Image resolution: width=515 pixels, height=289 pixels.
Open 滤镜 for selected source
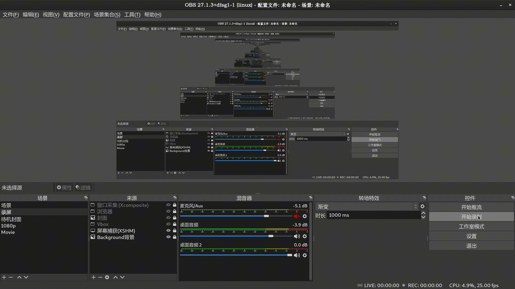click(83, 188)
